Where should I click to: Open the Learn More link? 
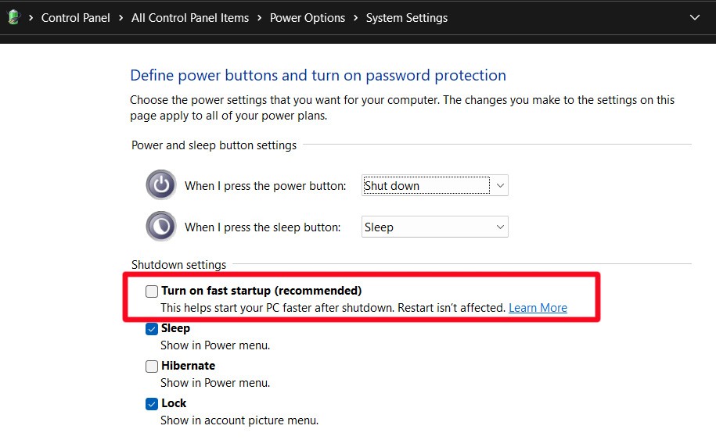pos(538,308)
